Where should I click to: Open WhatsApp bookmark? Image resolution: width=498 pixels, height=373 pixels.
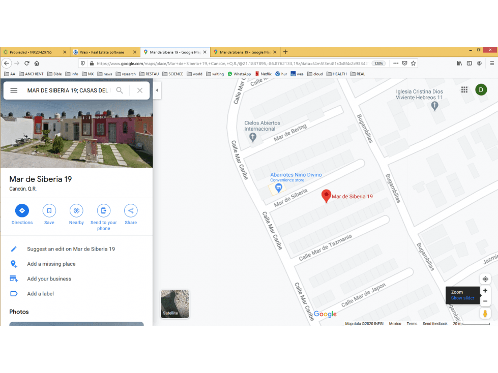tap(239, 74)
